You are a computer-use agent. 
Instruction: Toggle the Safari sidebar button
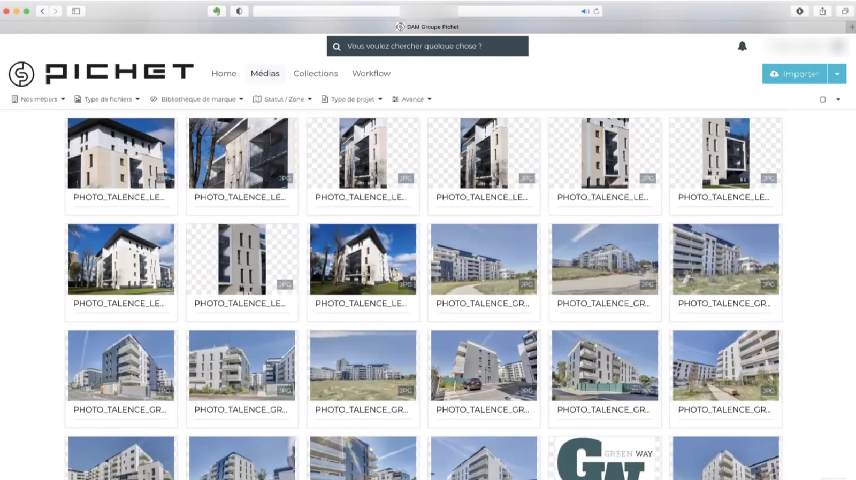pyautogui.click(x=76, y=11)
